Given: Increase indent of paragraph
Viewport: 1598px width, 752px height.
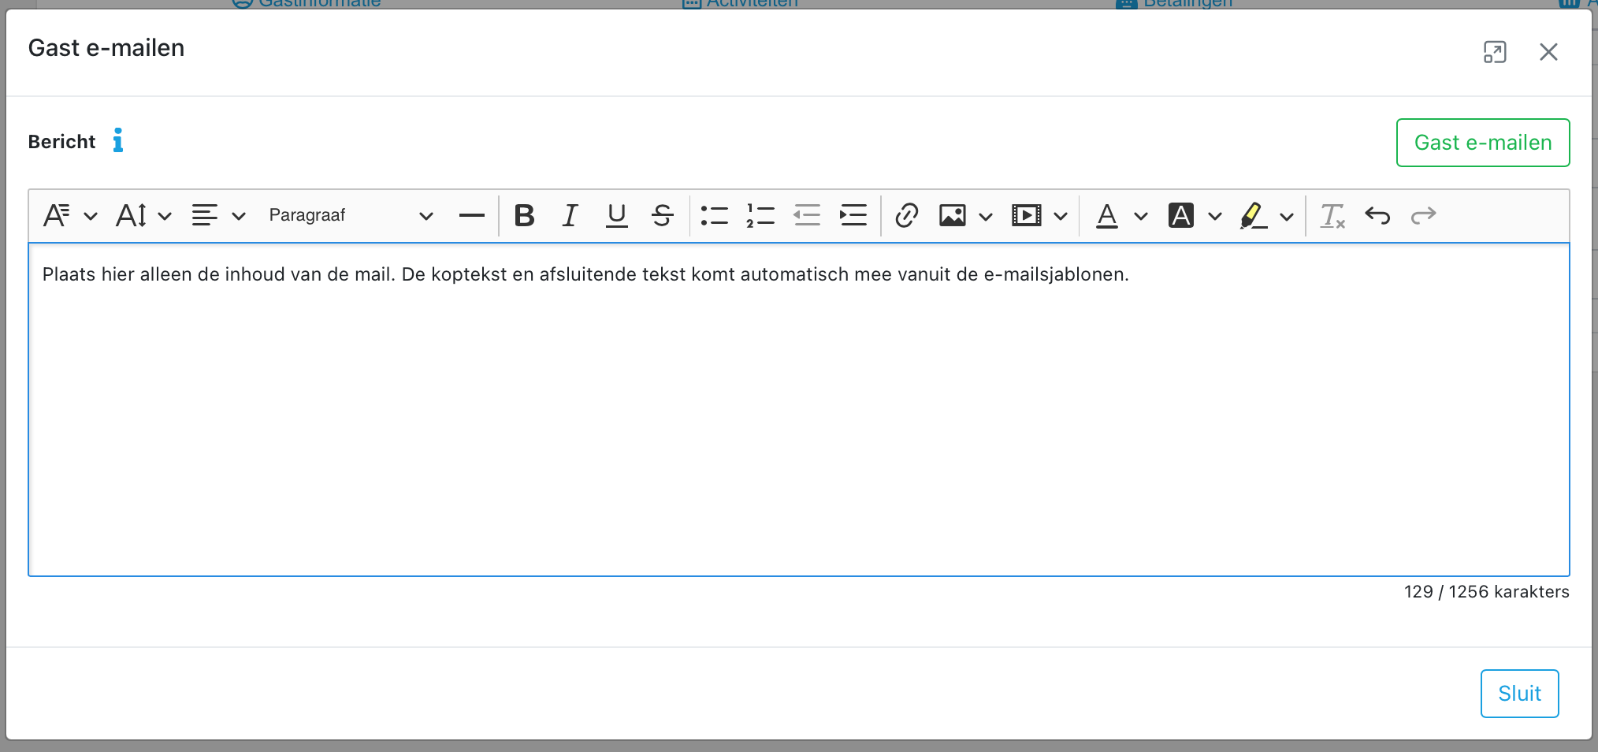Looking at the screenshot, I should point(853,215).
